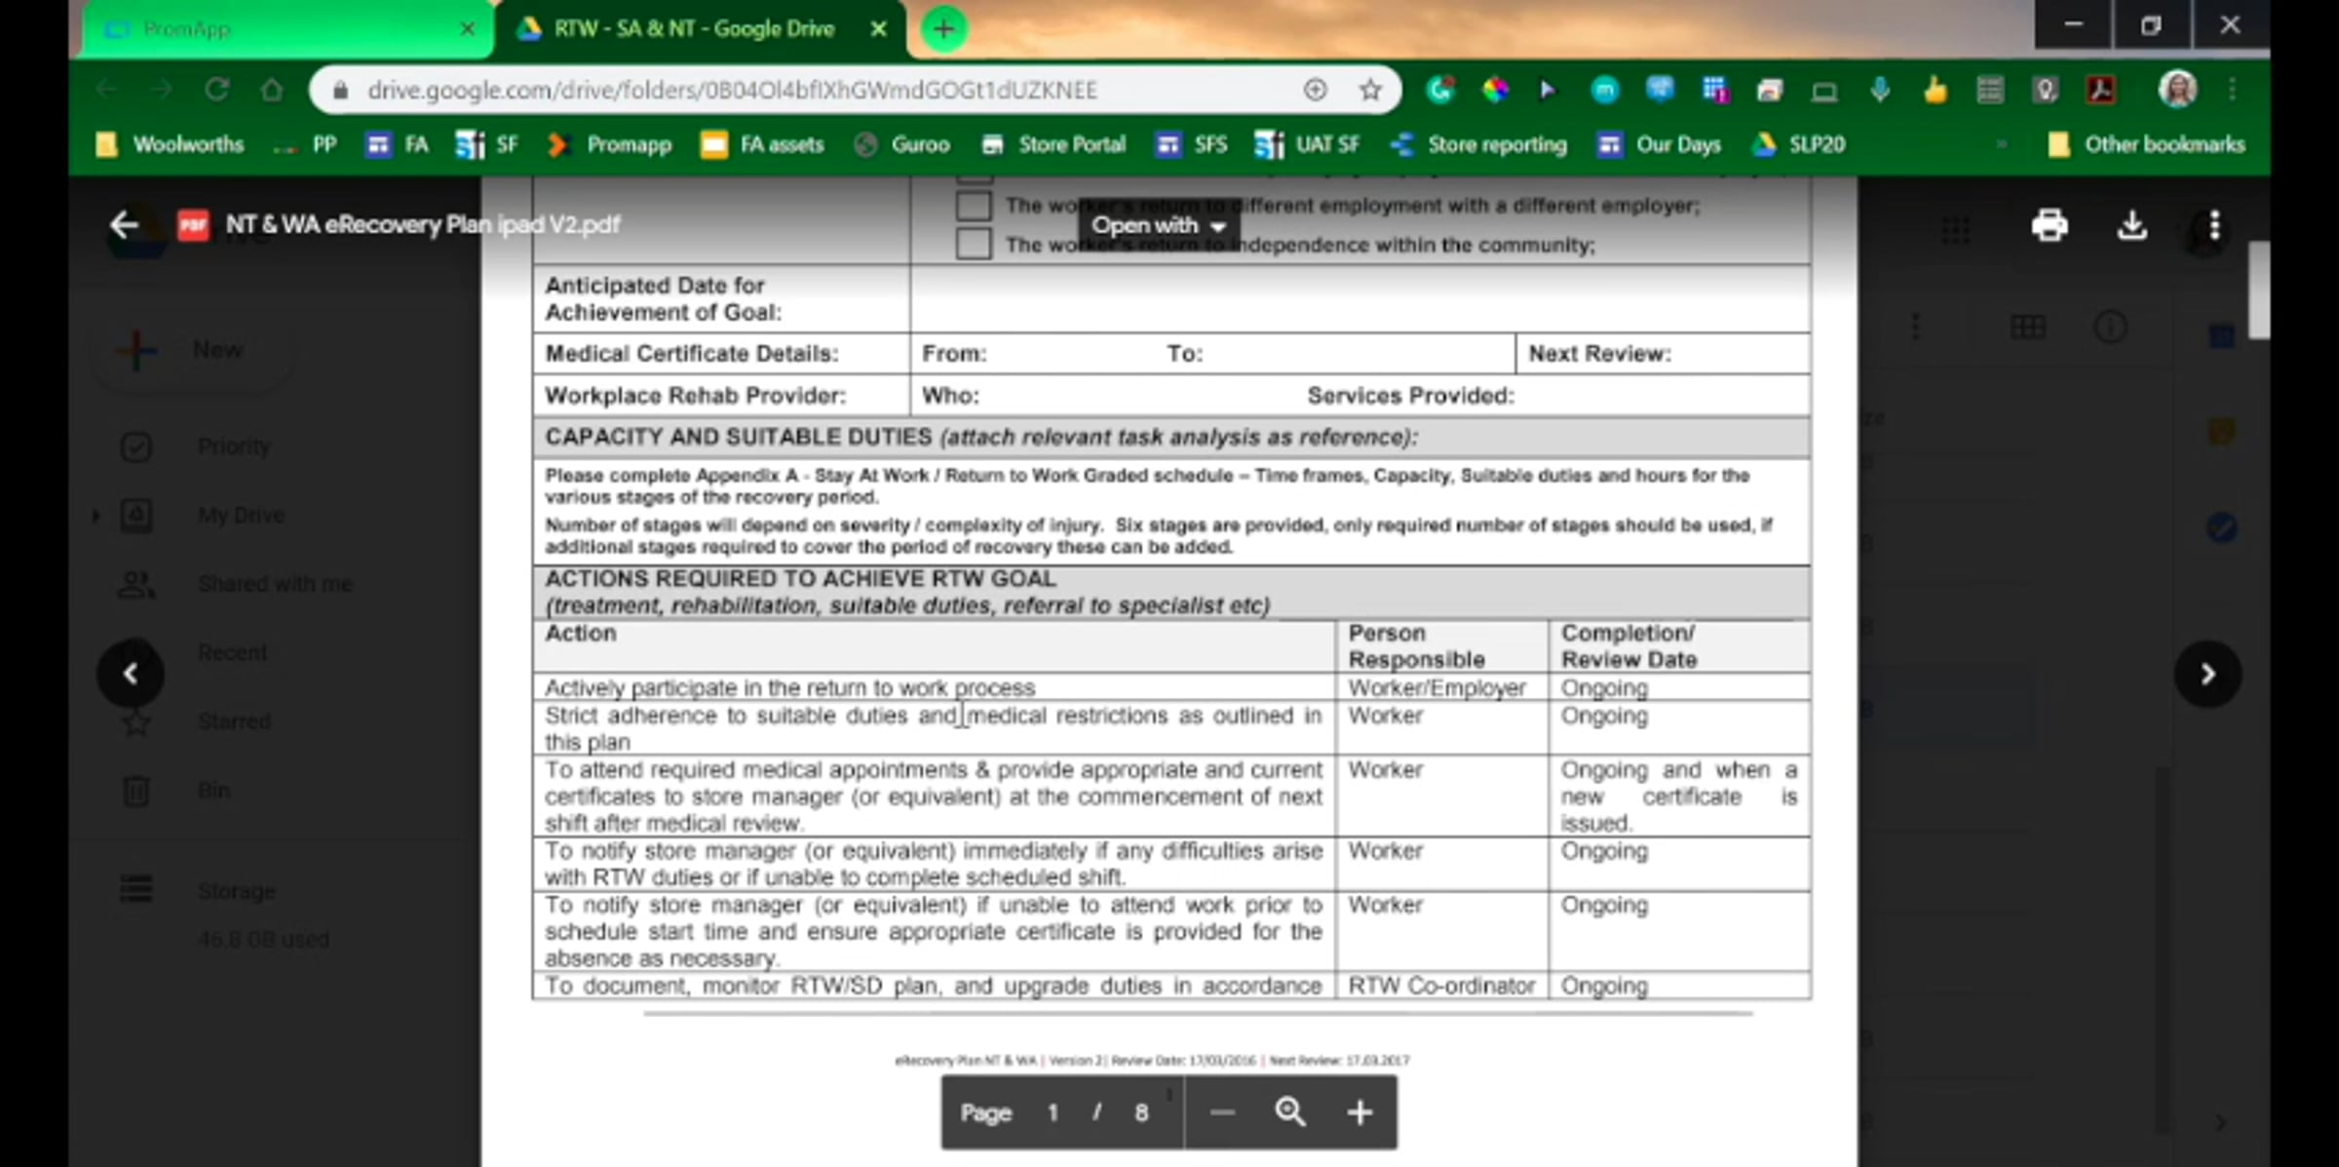Screen dimensions: 2339x1167
Task: Click the page number input field
Action: 1053,1112
